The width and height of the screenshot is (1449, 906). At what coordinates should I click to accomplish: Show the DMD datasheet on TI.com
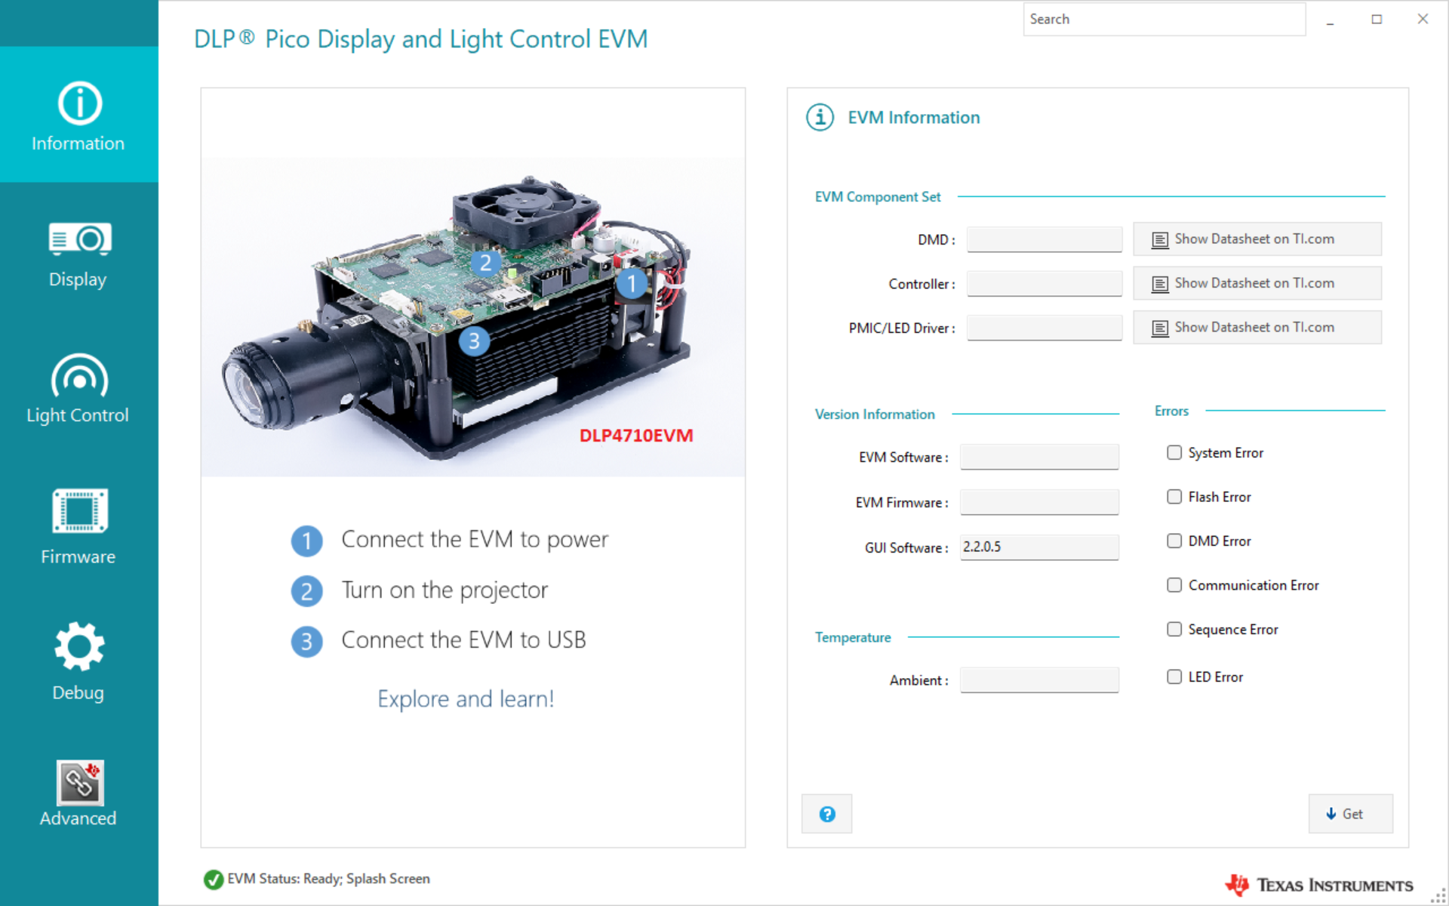[x=1257, y=239]
